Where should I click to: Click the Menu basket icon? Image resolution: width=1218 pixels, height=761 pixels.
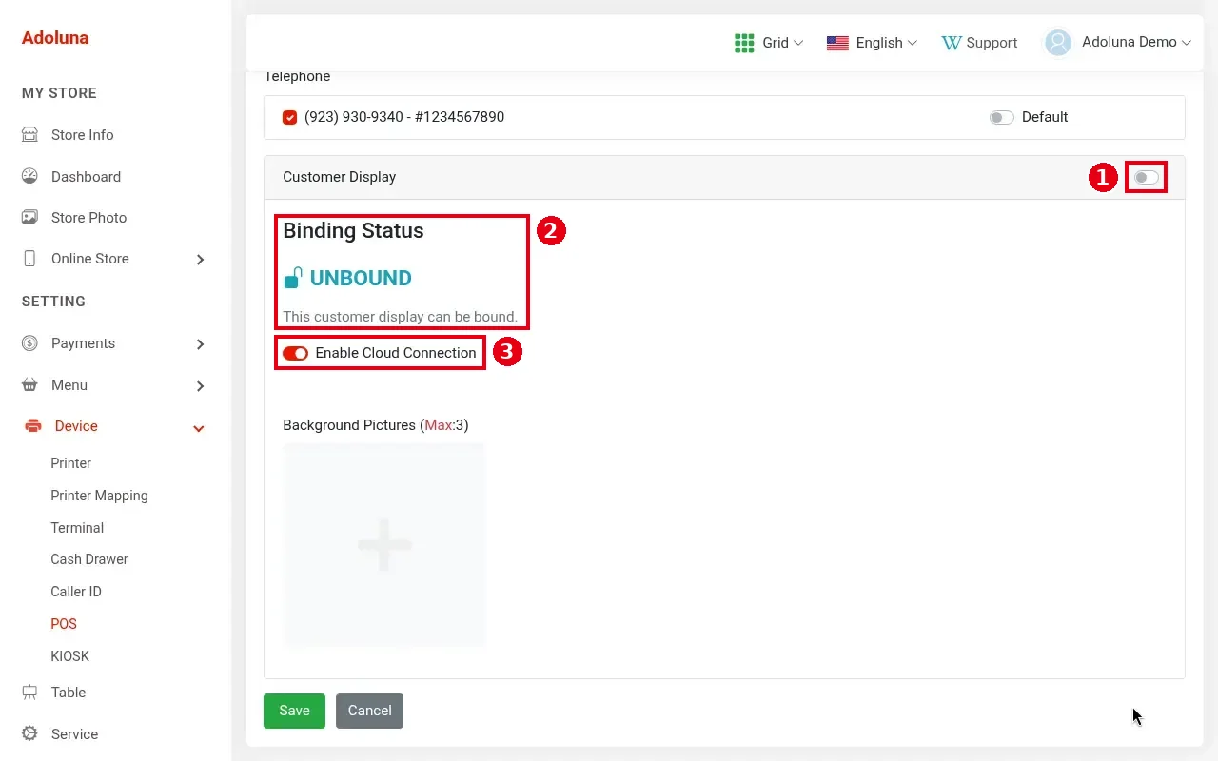coord(29,385)
